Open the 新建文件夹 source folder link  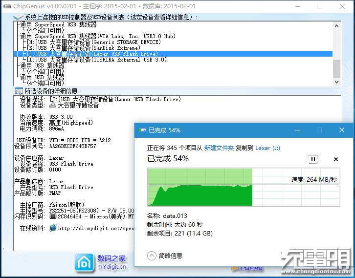click(x=219, y=148)
